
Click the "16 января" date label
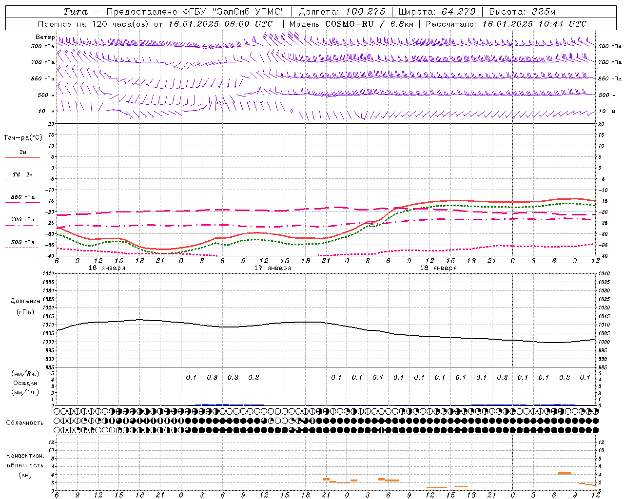[106, 268]
